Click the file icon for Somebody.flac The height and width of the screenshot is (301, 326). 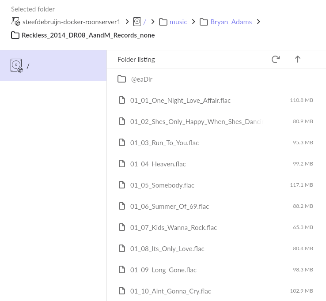(122, 184)
